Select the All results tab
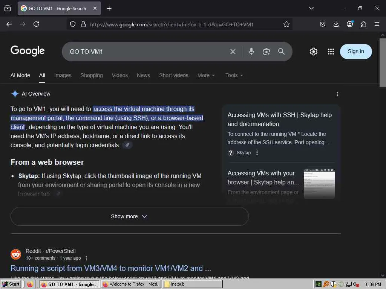 (x=42, y=75)
